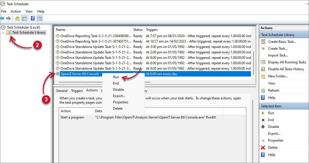Click Create Basic Task... in Actions pane

[x=282, y=42]
